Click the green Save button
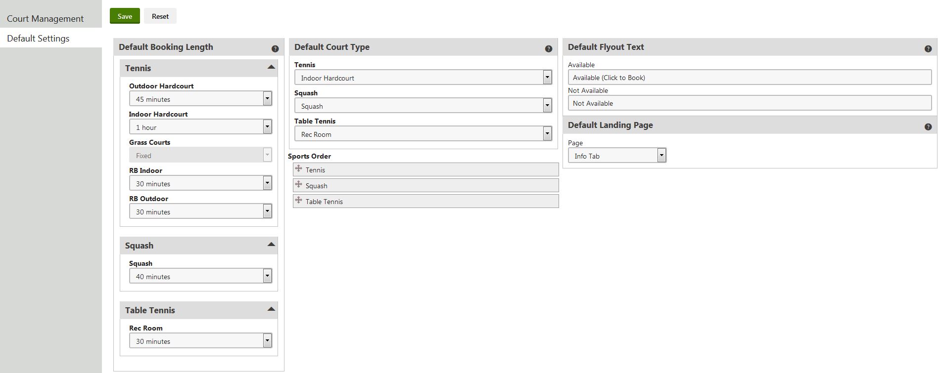 coord(125,16)
